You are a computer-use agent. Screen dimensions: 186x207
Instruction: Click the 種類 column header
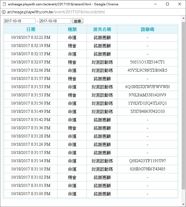coord(72,29)
